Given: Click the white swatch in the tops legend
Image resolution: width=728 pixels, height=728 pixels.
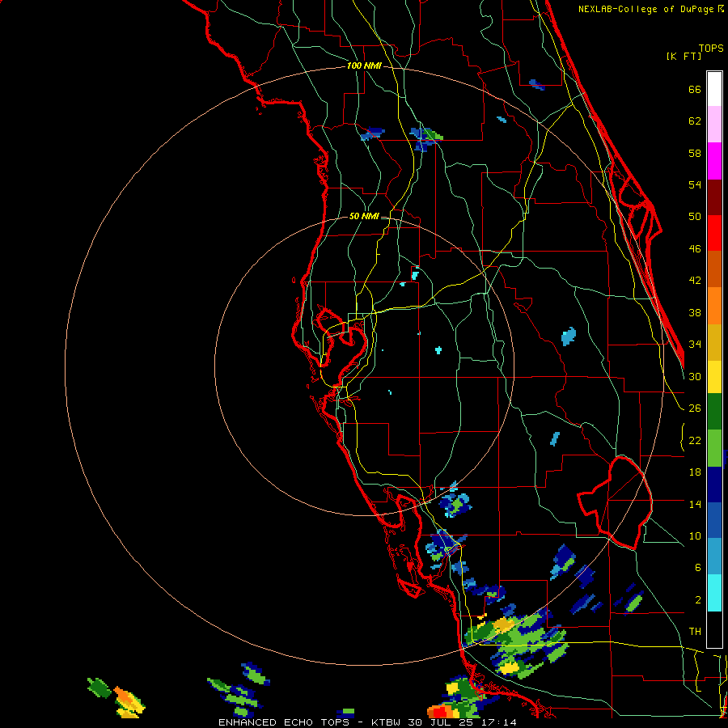Looking at the screenshot, I should [x=714, y=89].
